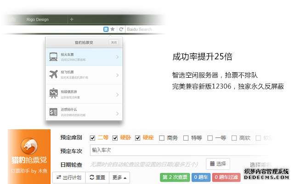The height and width of the screenshot is (184, 294).
Task: Click the 订票助手 by 木鱼 text
Action: click(29, 171)
